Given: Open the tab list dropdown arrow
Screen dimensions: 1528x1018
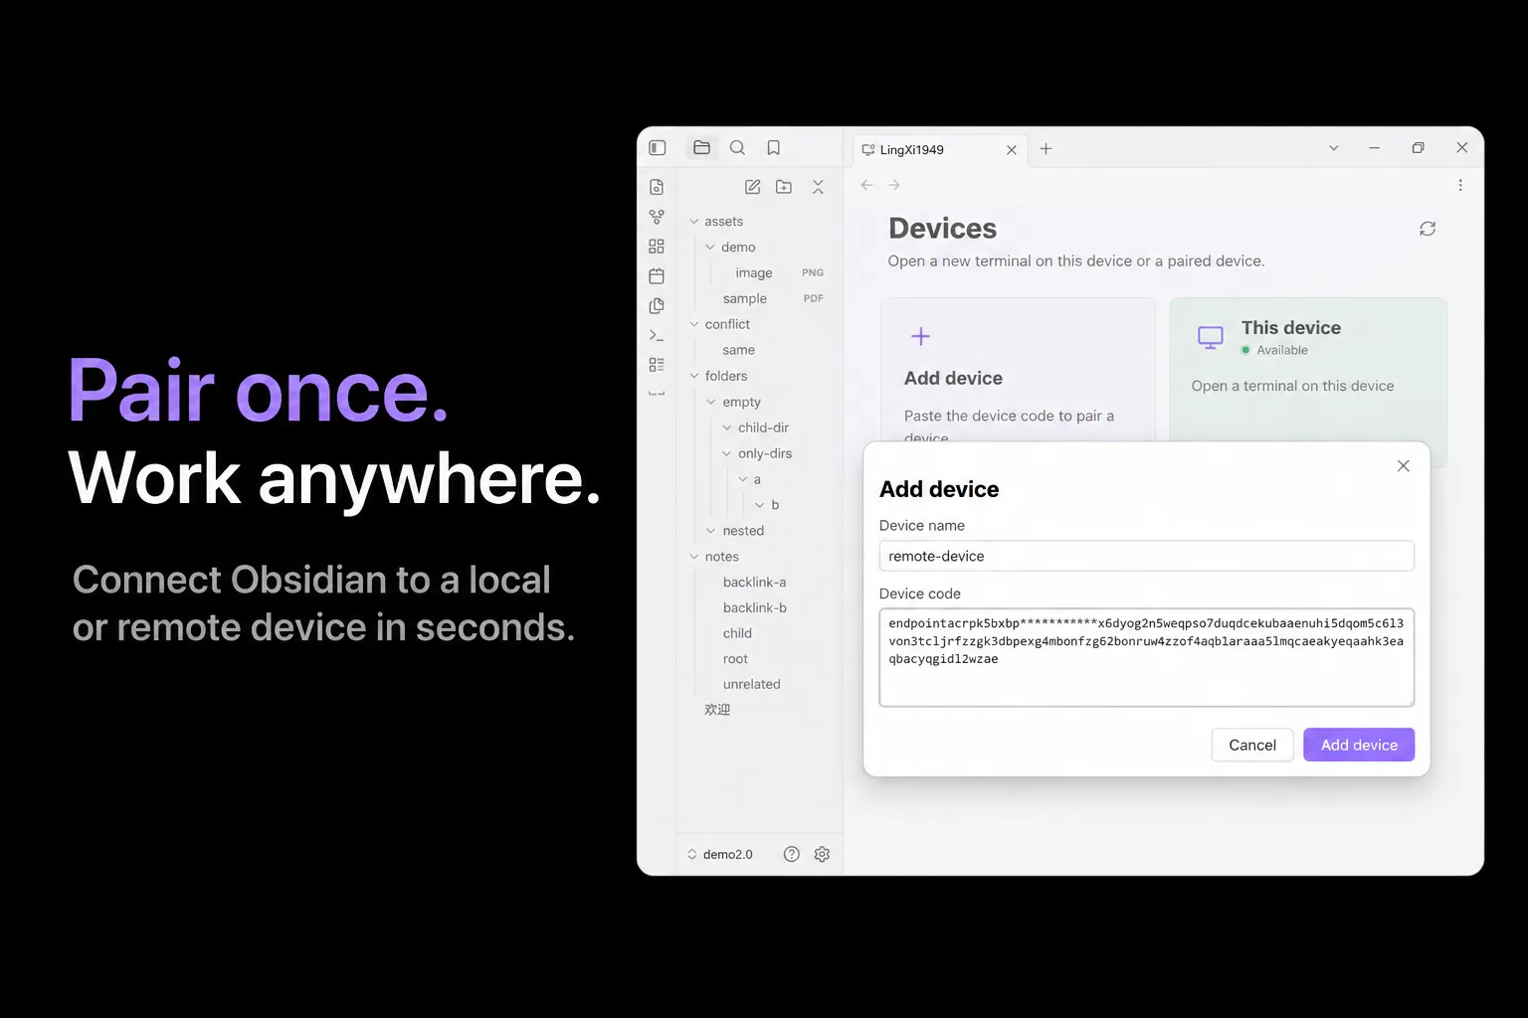Looking at the screenshot, I should point(1334,148).
